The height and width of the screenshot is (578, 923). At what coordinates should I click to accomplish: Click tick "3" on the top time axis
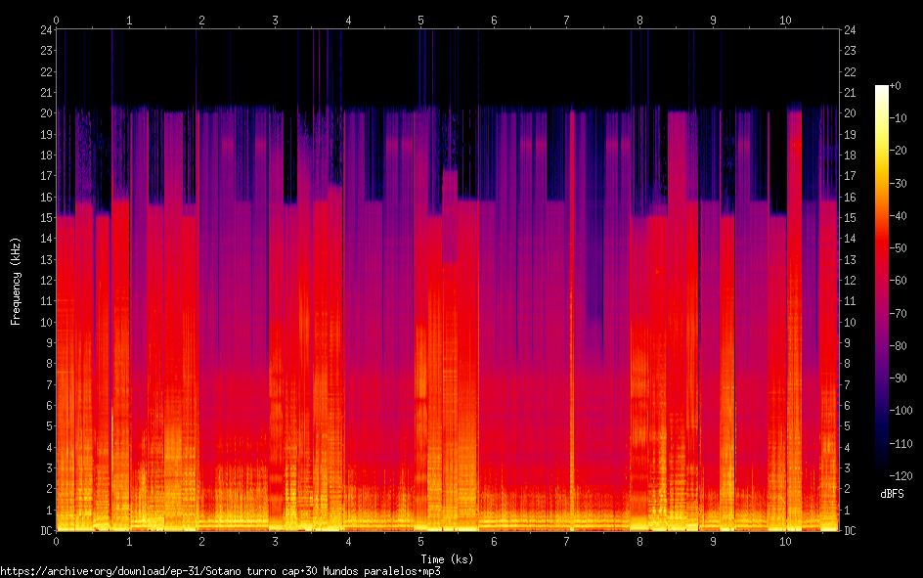pos(275,21)
